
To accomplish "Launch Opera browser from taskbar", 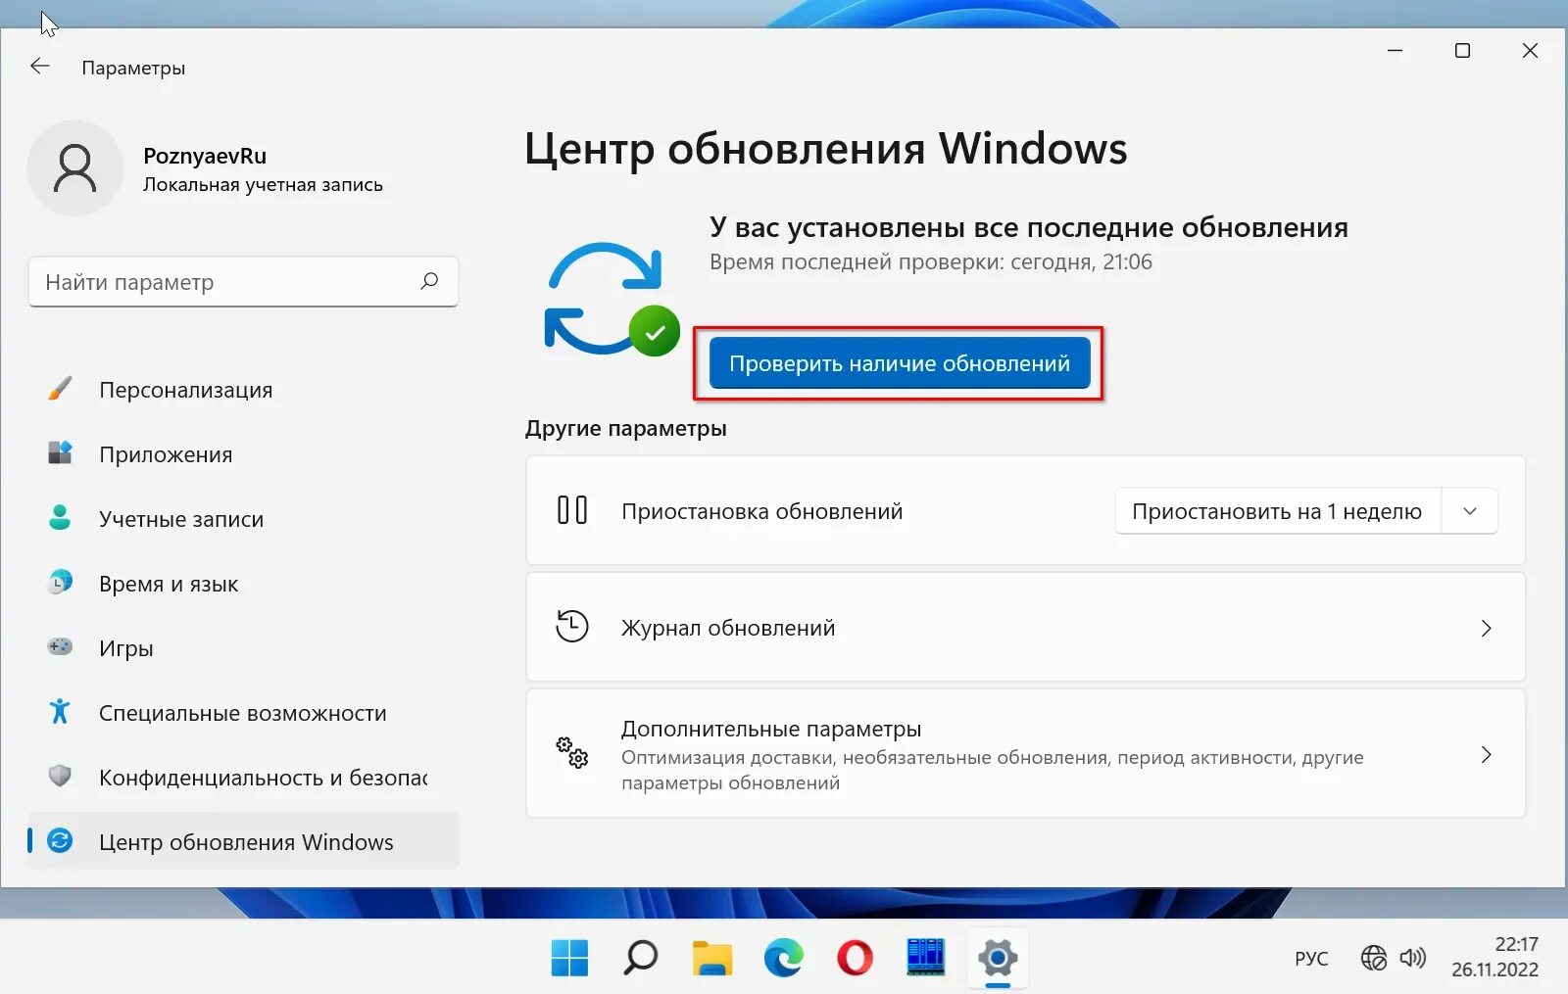I will pyautogui.click(x=855, y=958).
